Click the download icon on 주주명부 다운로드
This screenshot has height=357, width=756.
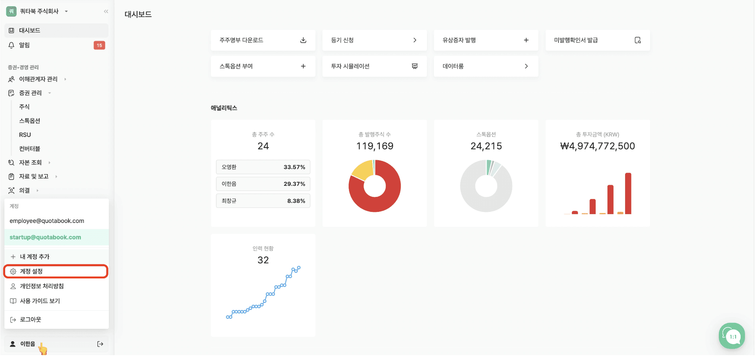coord(303,40)
